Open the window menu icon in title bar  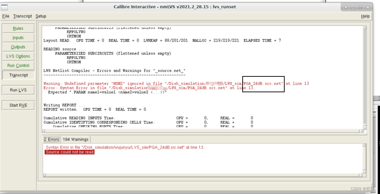pyautogui.click(x=5, y=7)
